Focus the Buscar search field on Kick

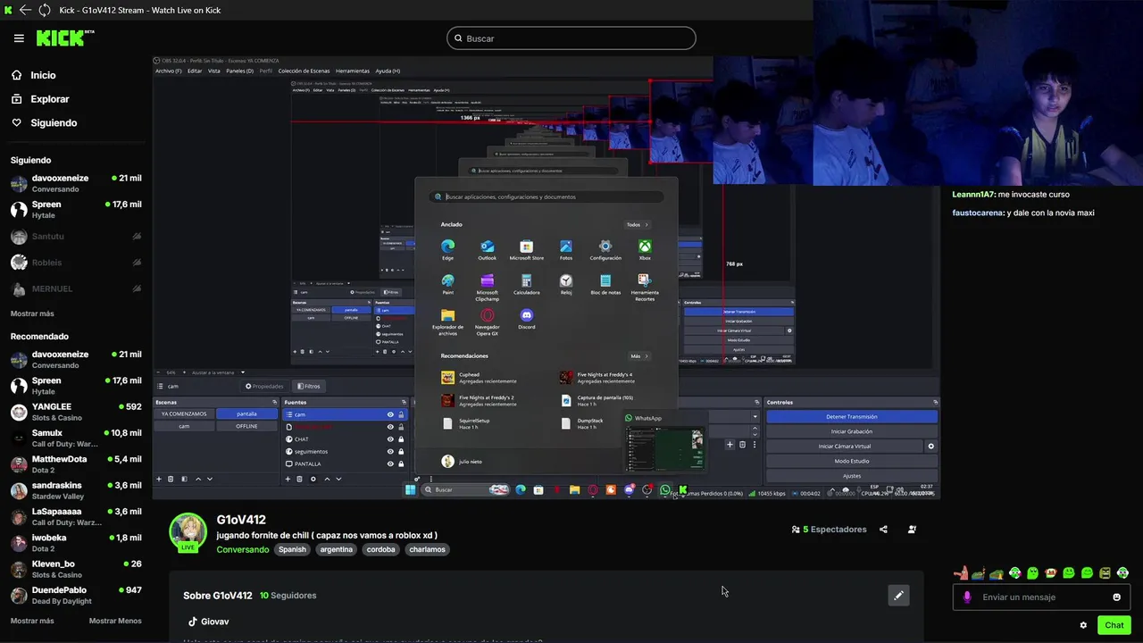(571, 38)
